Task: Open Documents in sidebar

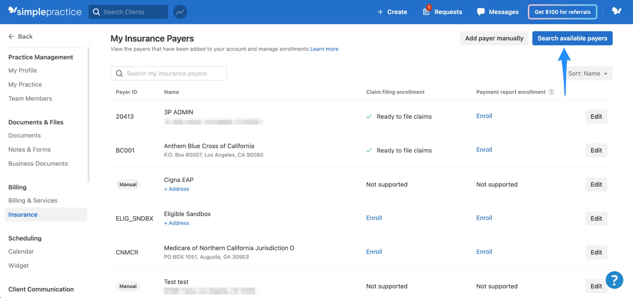Action: coord(24,136)
